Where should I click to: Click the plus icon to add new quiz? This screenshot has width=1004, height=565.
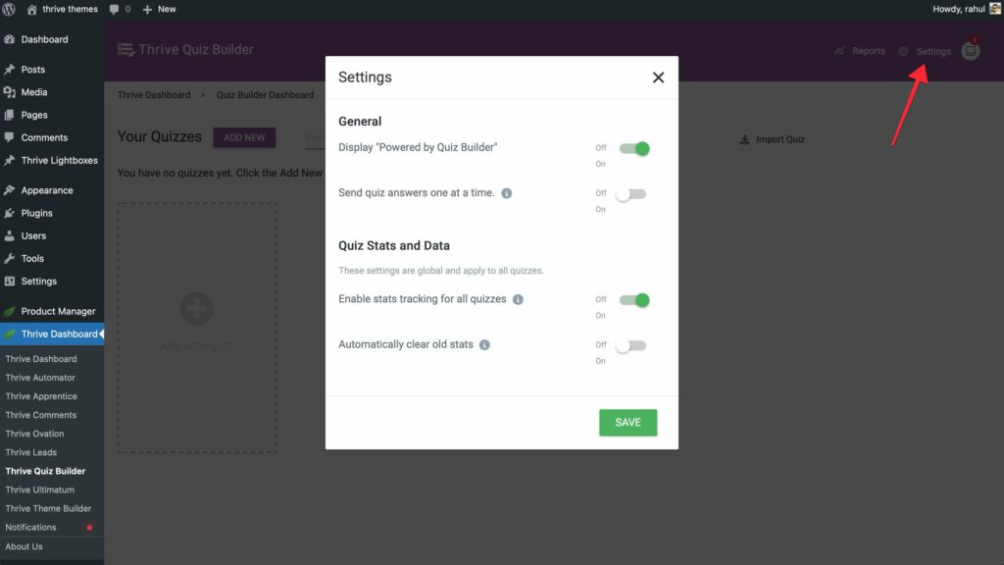pos(196,309)
